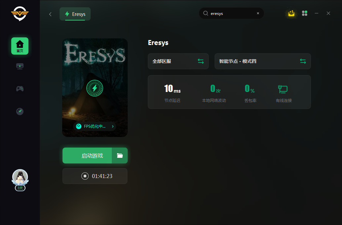This screenshot has height=225, width=342.
Task: Click the lightning boost icon on game cover
Action: 95,88
